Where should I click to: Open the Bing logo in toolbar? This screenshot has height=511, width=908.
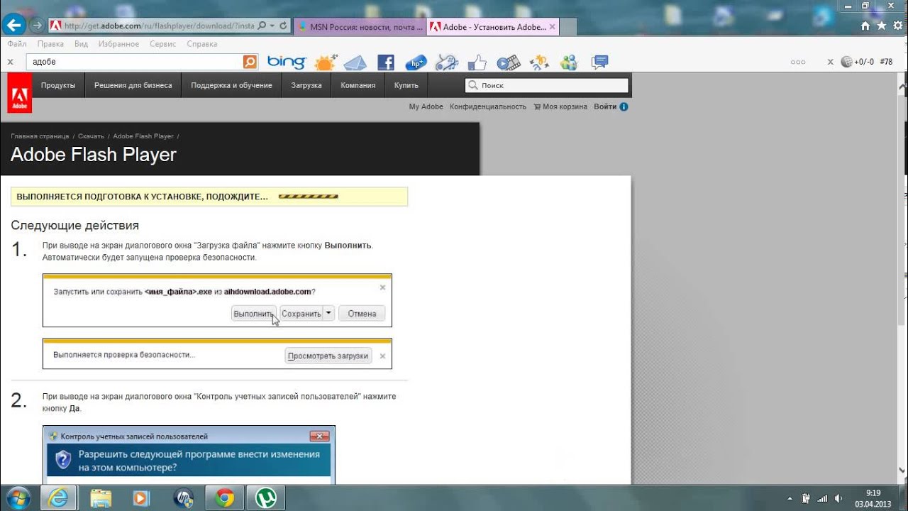287,62
